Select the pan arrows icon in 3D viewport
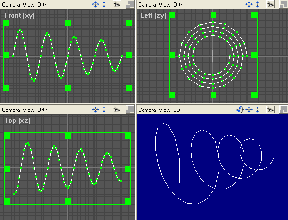 pos(249,110)
